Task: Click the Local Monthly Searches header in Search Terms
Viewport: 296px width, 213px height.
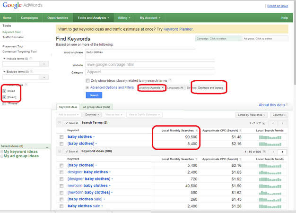Action: point(177,130)
